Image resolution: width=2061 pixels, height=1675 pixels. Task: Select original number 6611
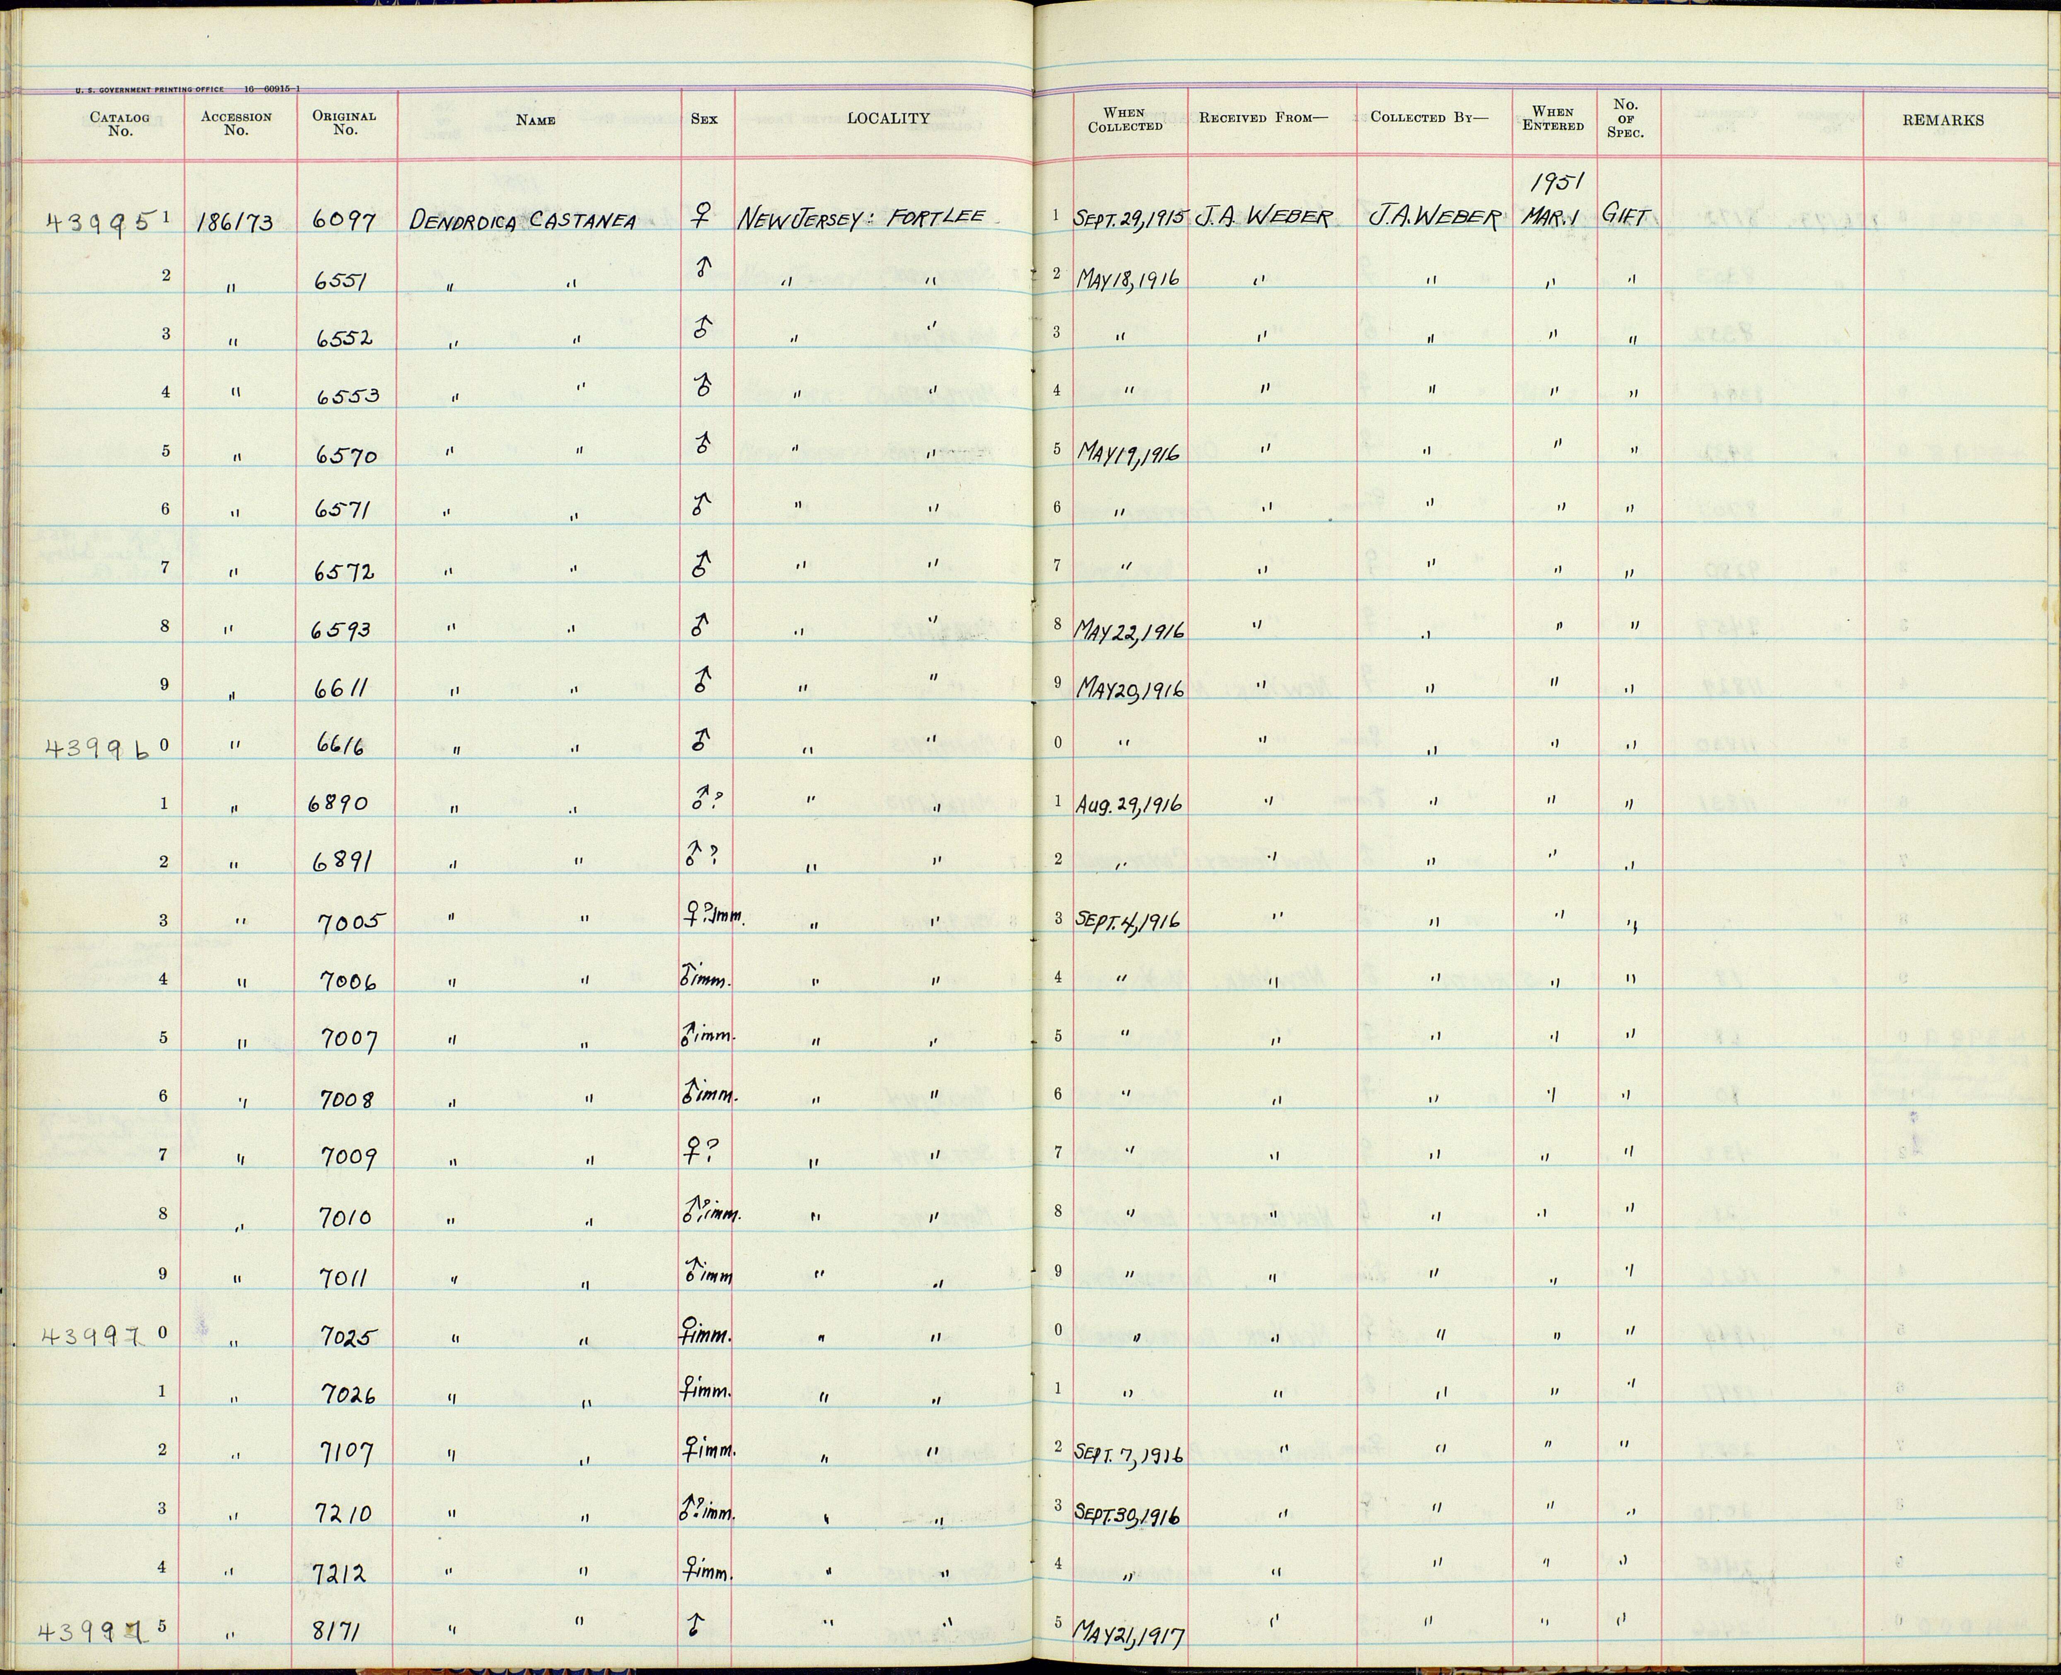[x=342, y=688]
